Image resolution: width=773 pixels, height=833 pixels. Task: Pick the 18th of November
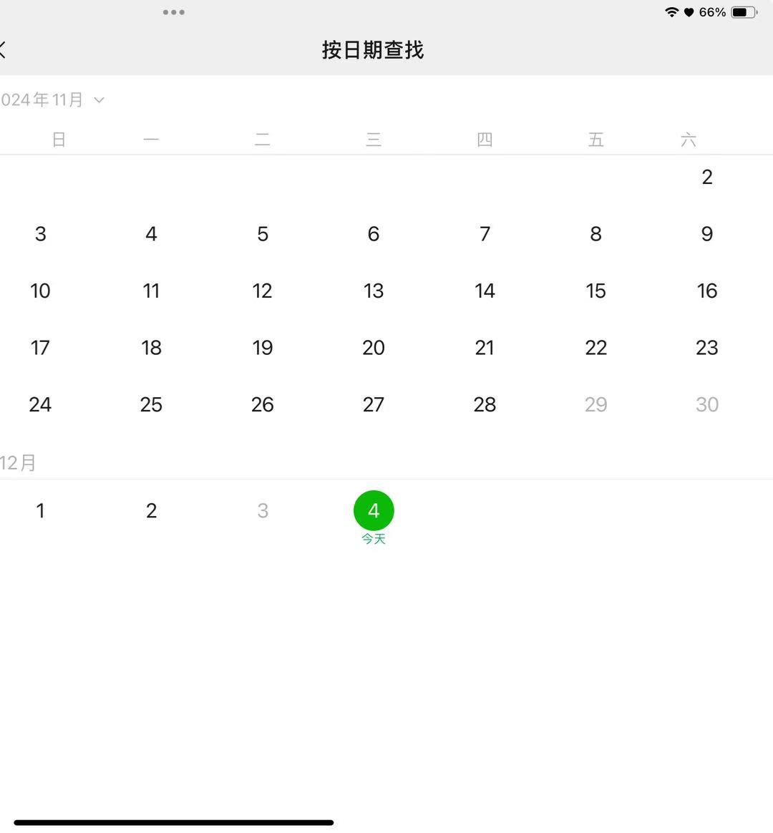coord(152,347)
